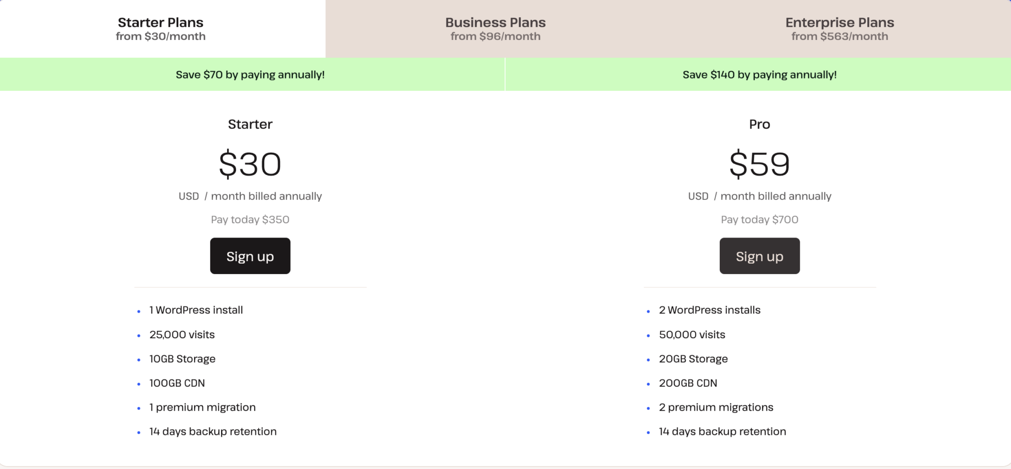Click the 25,000 visits list item
This screenshot has width=1011, height=469.
[181, 334]
